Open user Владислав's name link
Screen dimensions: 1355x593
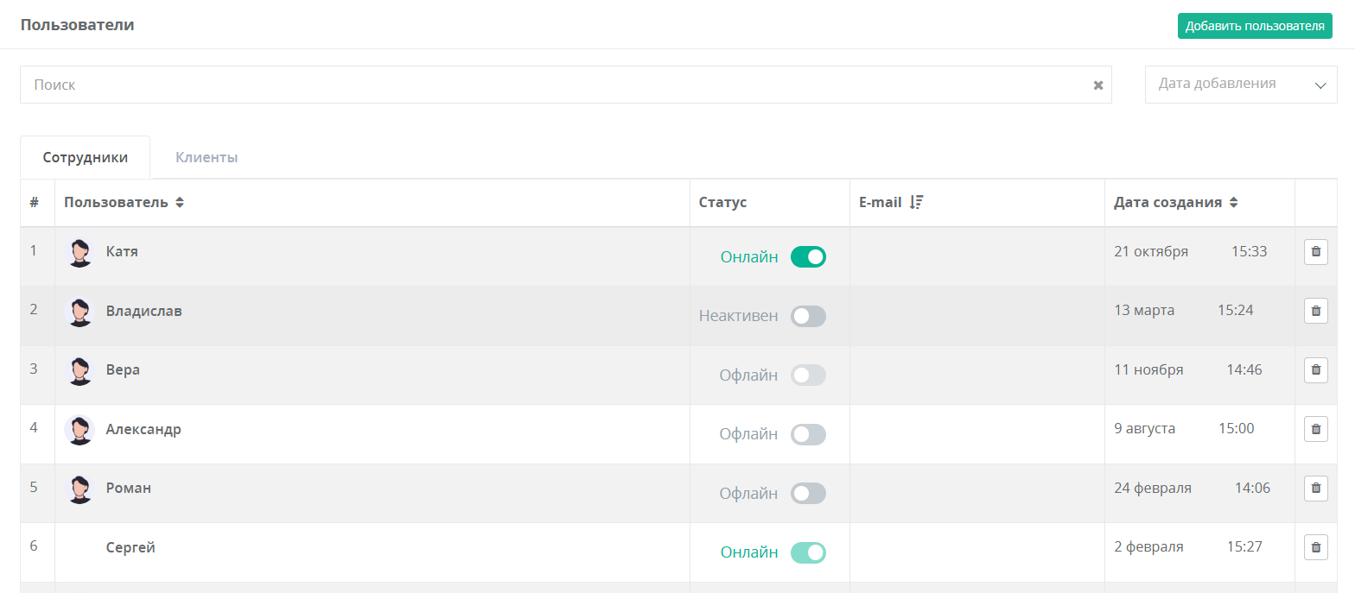tap(143, 311)
